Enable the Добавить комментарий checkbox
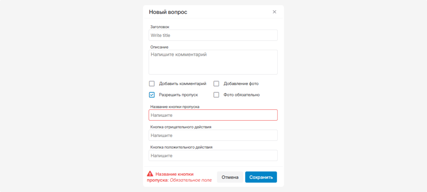 tap(152, 84)
